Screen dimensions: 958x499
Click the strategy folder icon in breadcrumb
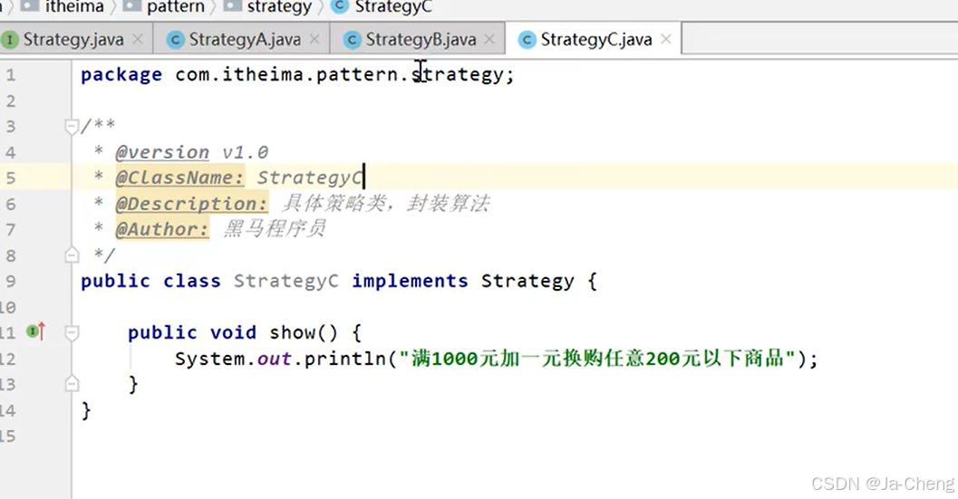233,6
